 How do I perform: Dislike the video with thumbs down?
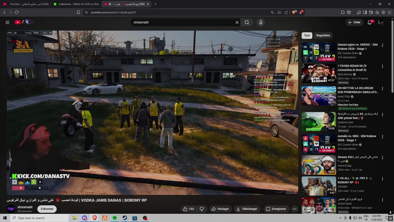(202, 209)
